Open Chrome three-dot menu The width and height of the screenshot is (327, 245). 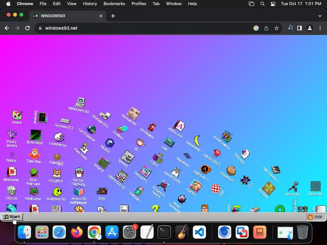pyautogui.click(x=320, y=28)
